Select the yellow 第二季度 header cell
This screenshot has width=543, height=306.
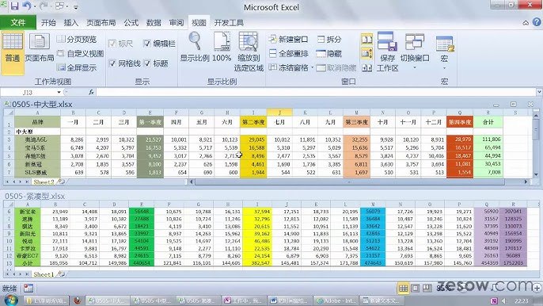point(253,122)
